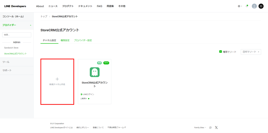Image resolution: width=268 pixels, height=133 pixels.
Task: Switch to the チャネル設定 tab
Action: pyautogui.click(x=49, y=40)
